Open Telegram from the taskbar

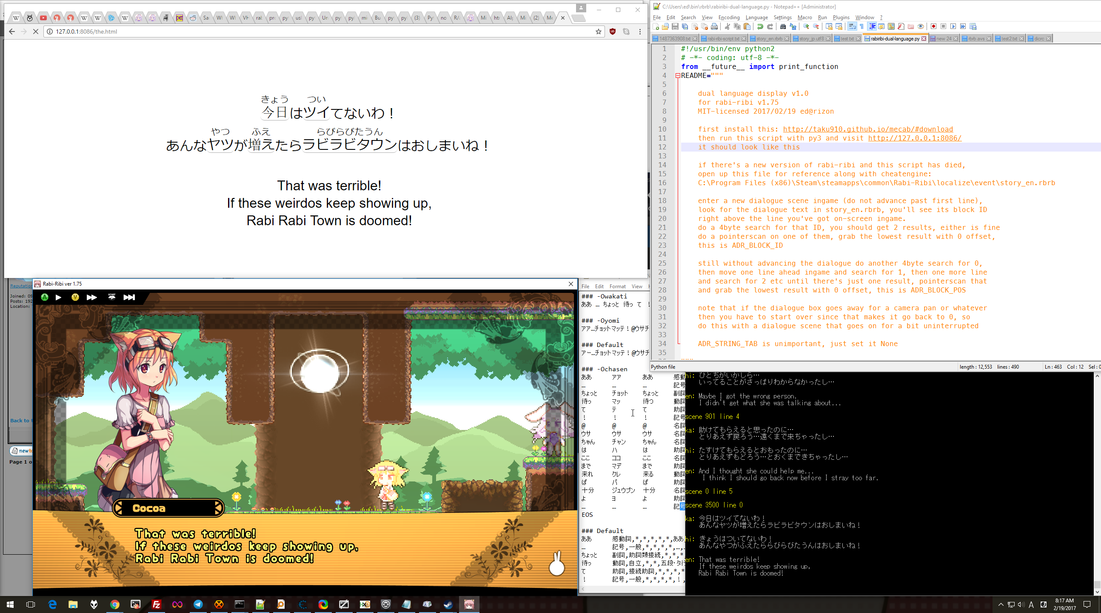(198, 604)
